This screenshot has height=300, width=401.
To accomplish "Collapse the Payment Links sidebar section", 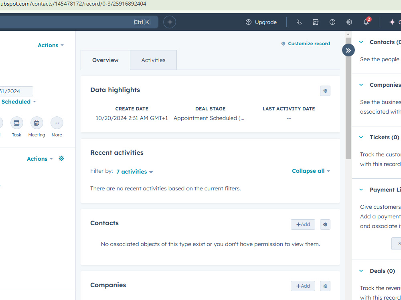I will pos(361,190).
